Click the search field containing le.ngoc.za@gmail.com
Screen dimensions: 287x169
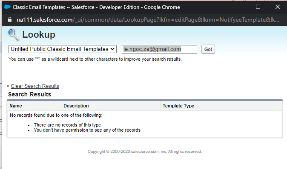coord(159,49)
